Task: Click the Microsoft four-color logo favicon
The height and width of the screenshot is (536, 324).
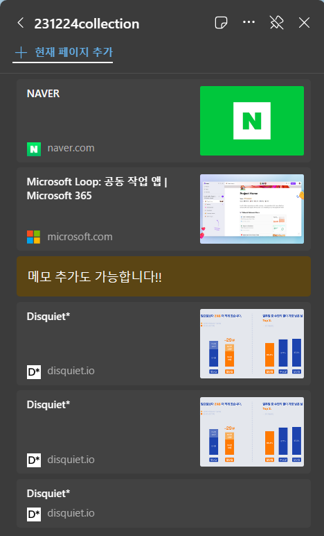Action: click(x=34, y=237)
